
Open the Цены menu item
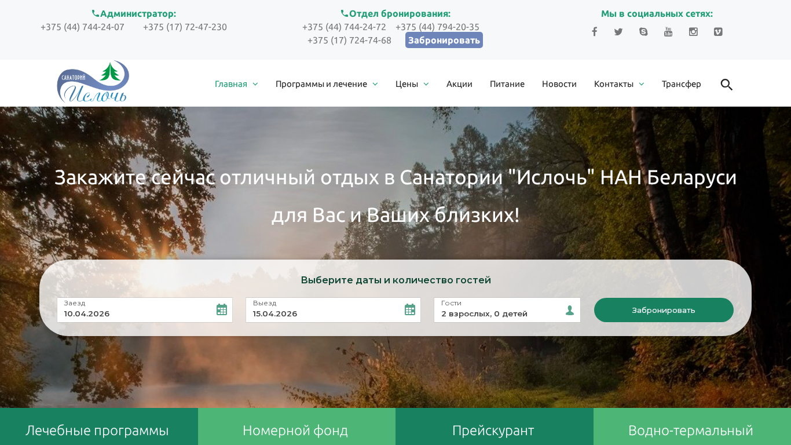407,84
